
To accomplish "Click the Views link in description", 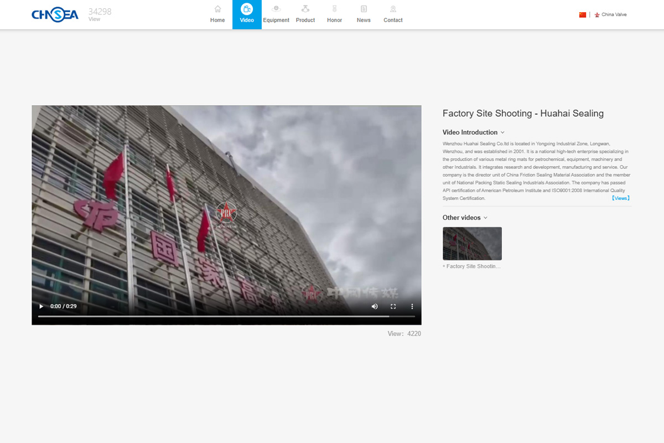I will point(620,198).
